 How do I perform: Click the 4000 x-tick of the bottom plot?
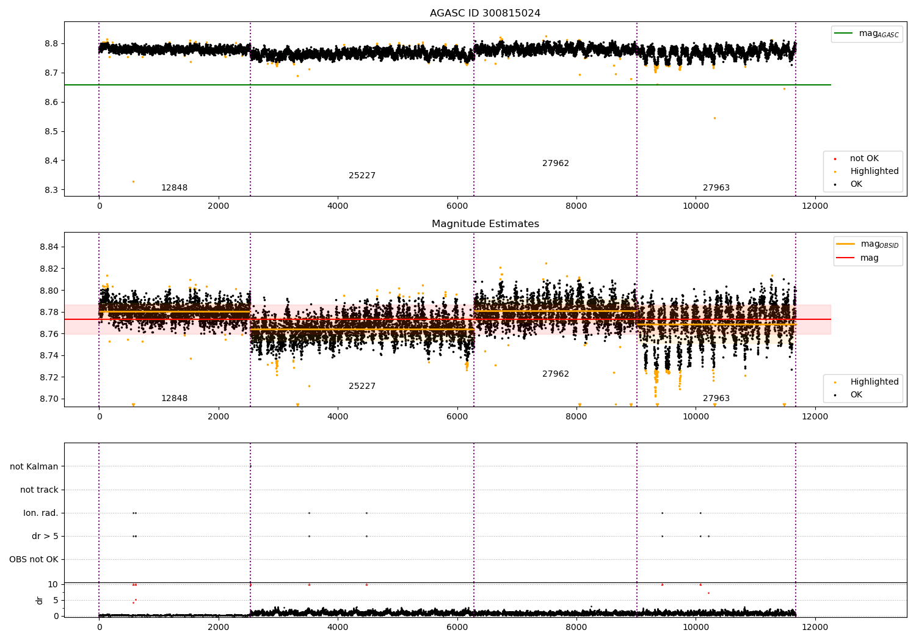(x=338, y=628)
